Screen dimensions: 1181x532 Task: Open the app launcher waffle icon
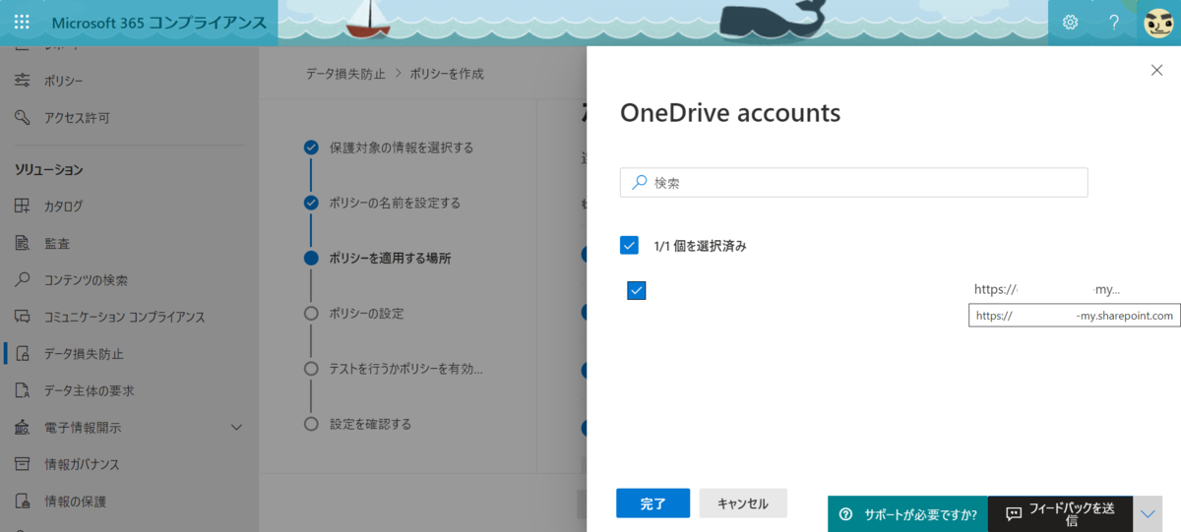coord(22,22)
